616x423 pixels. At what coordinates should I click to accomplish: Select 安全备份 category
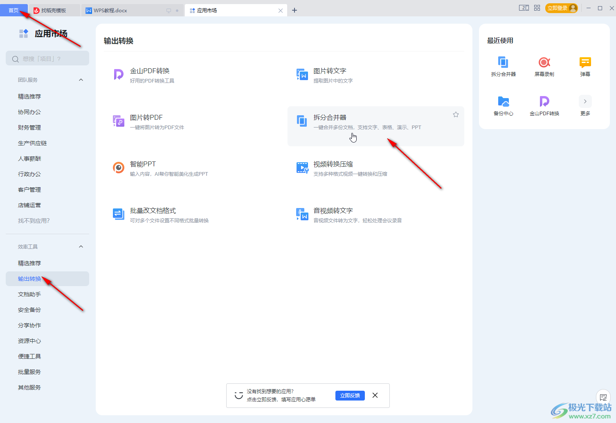(29, 310)
